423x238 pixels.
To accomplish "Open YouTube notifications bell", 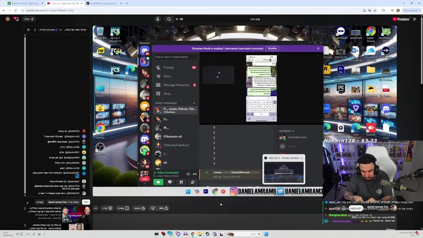I will [x=16, y=19].
